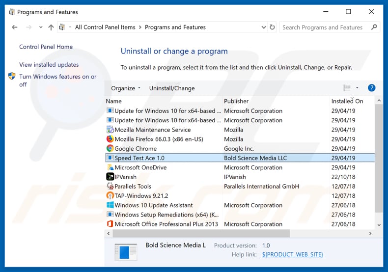Select the Google Chrome icon

pyautogui.click(x=110, y=148)
